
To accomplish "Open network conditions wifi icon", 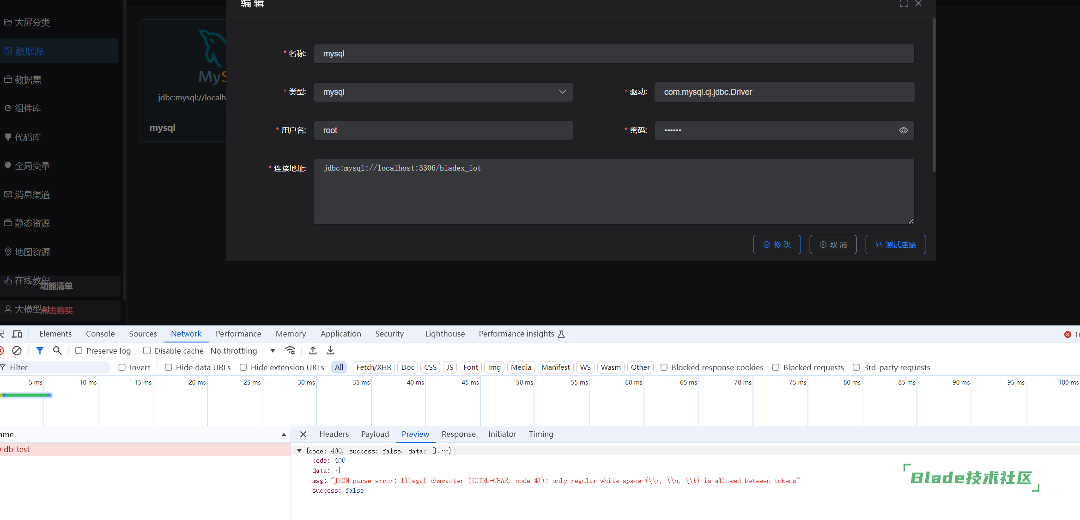I will (290, 351).
